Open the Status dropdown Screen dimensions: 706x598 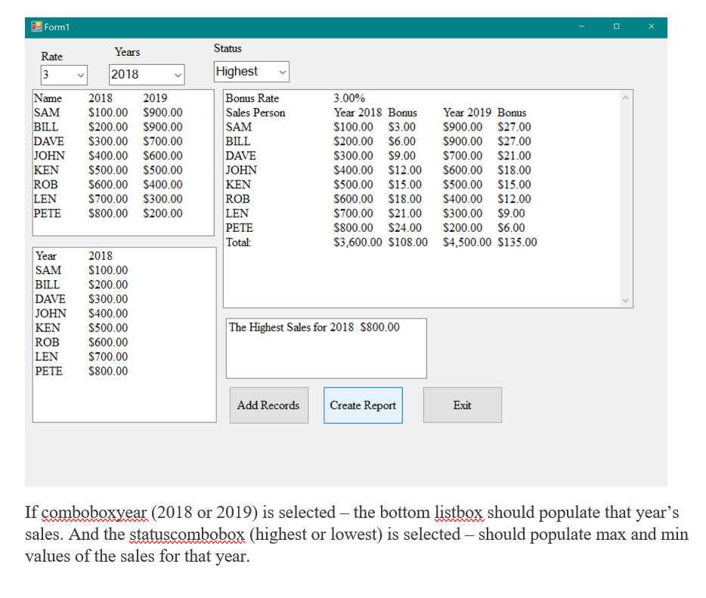tap(283, 72)
